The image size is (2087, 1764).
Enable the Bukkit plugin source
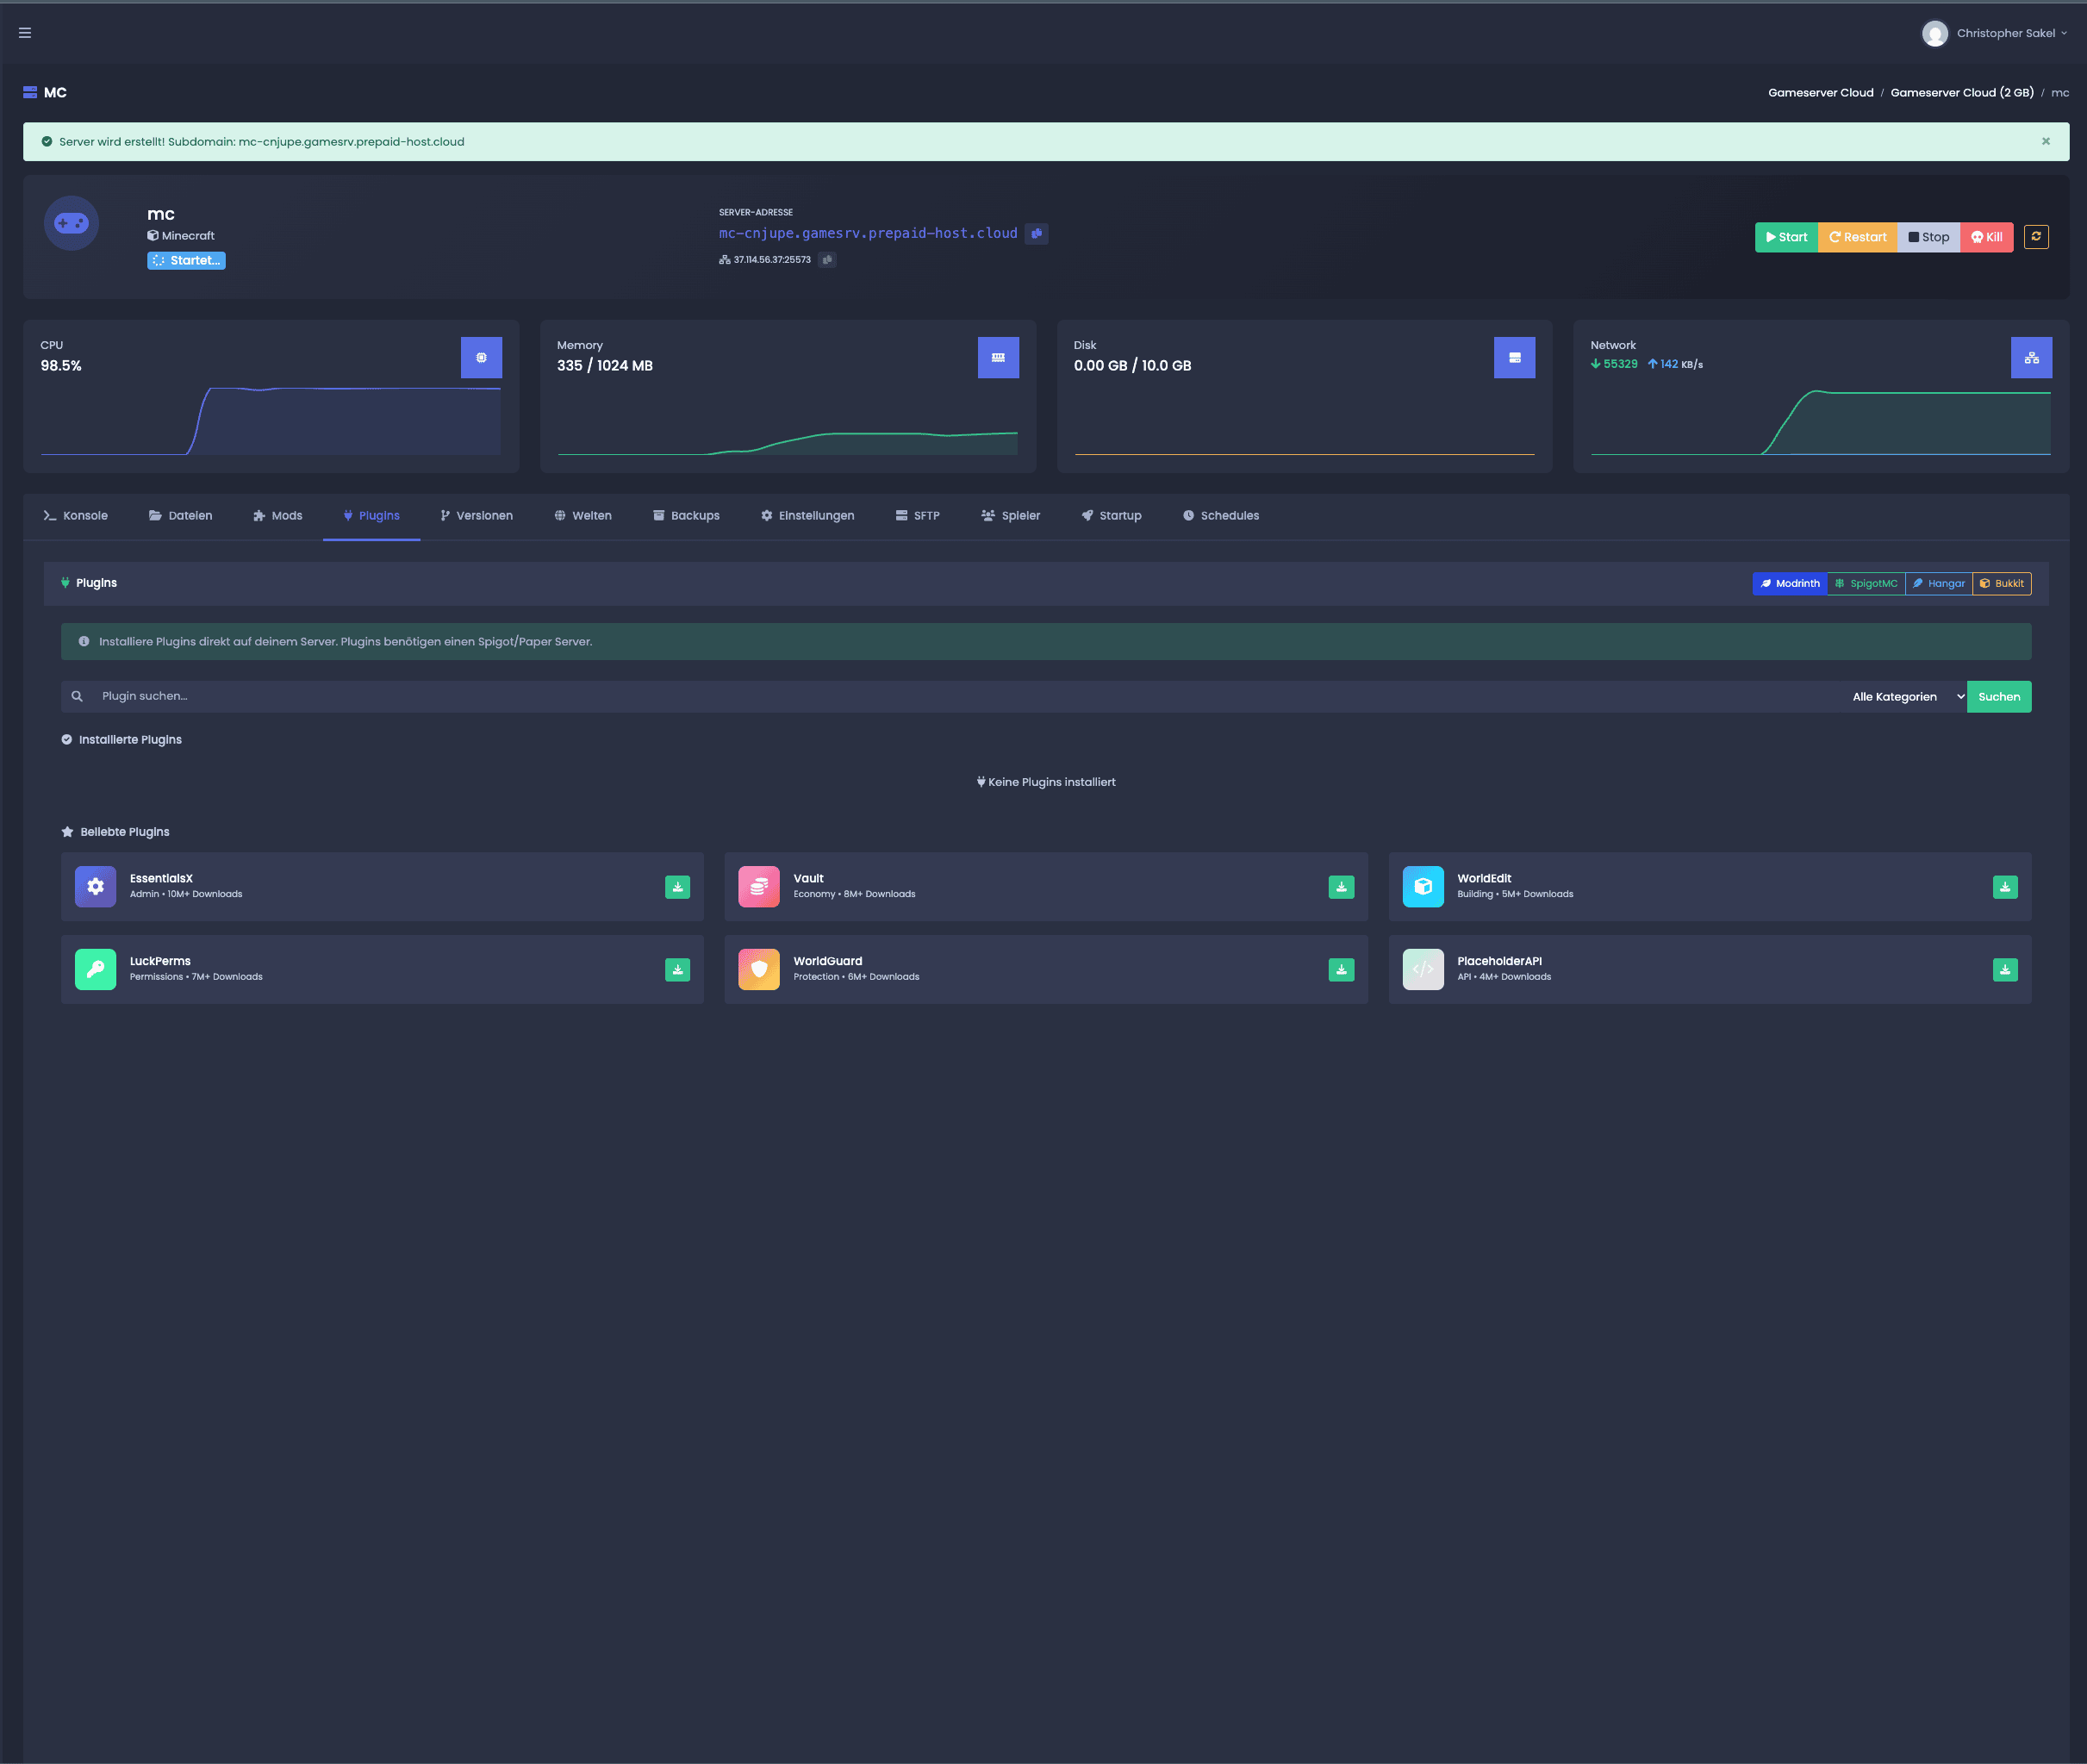coord(2001,583)
